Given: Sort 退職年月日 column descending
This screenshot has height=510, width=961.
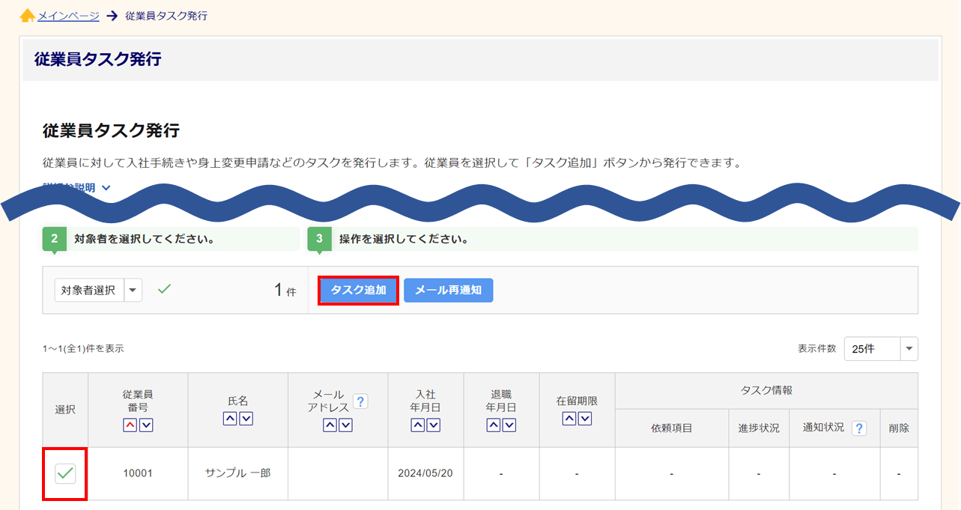Looking at the screenshot, I should tap(509, 425).
